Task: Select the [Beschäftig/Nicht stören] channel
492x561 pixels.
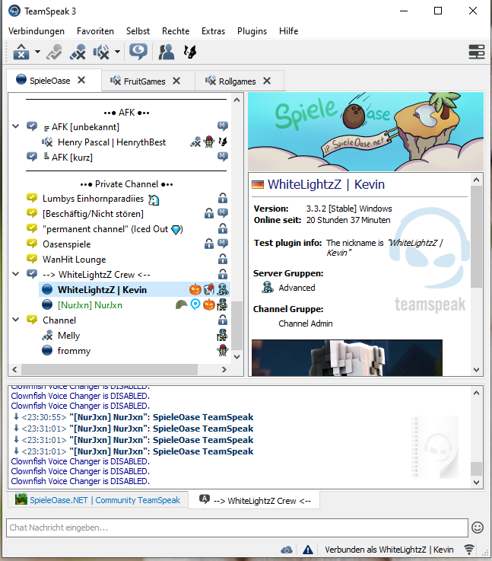Action: pos(93,214)
